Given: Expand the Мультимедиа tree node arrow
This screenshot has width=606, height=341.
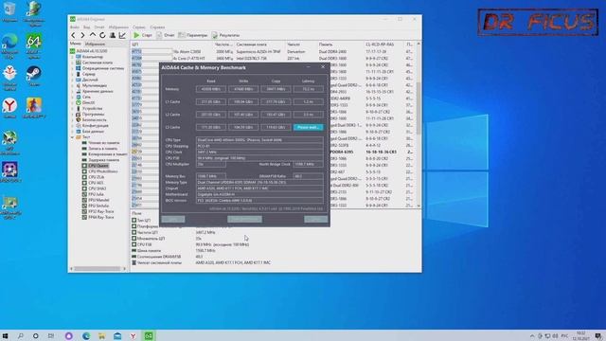Looking at the screenshot, I should pos(72,85).
